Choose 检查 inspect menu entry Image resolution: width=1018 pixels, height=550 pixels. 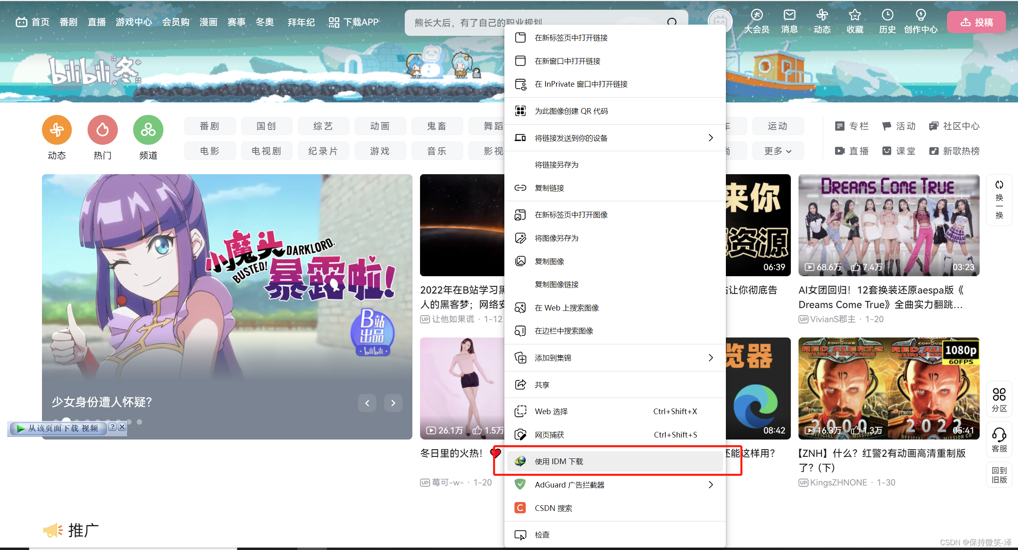(615, 535)
